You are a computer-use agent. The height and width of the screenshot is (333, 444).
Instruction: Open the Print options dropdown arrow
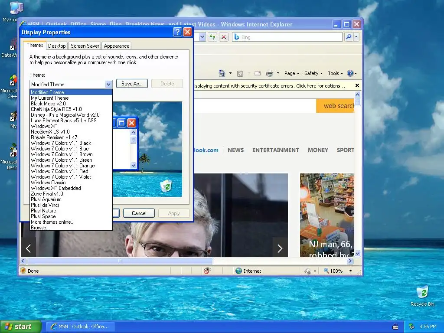(x=278, y=73)
